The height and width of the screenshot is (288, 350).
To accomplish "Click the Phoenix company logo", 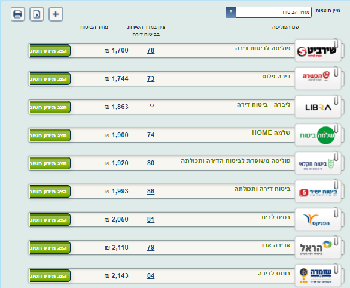I will coord(316,220).
